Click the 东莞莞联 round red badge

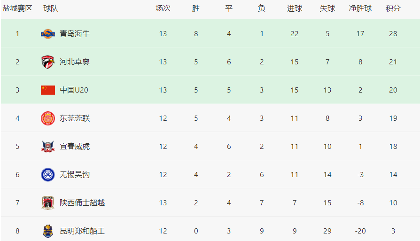pos(48,118)
